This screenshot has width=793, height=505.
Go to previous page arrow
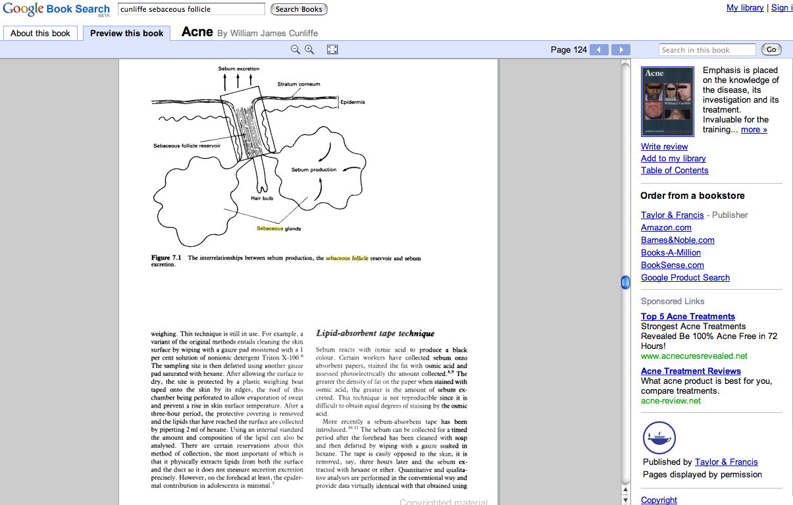click(x=599, y=49)
